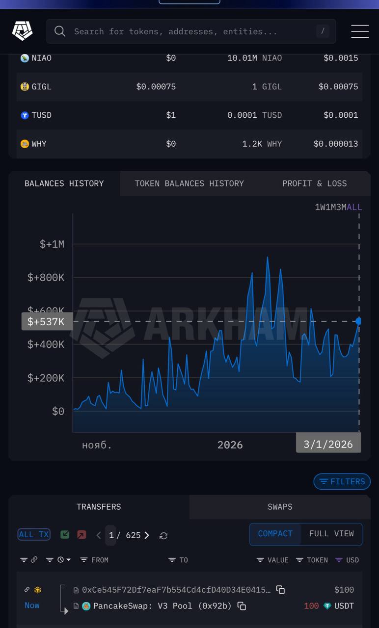379x628 pixels.
Task: Open the transaction link icon in the row
Action: (27, 590)
